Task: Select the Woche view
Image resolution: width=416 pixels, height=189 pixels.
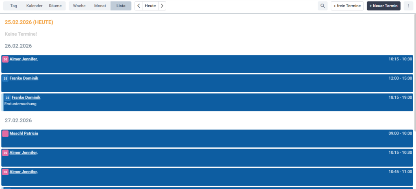Action: tap(79, 6)
